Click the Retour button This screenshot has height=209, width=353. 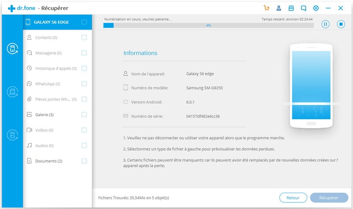click(293, 198)
